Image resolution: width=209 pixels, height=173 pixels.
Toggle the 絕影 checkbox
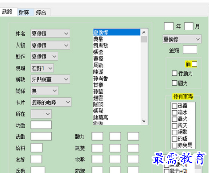[x=174, y=132]
